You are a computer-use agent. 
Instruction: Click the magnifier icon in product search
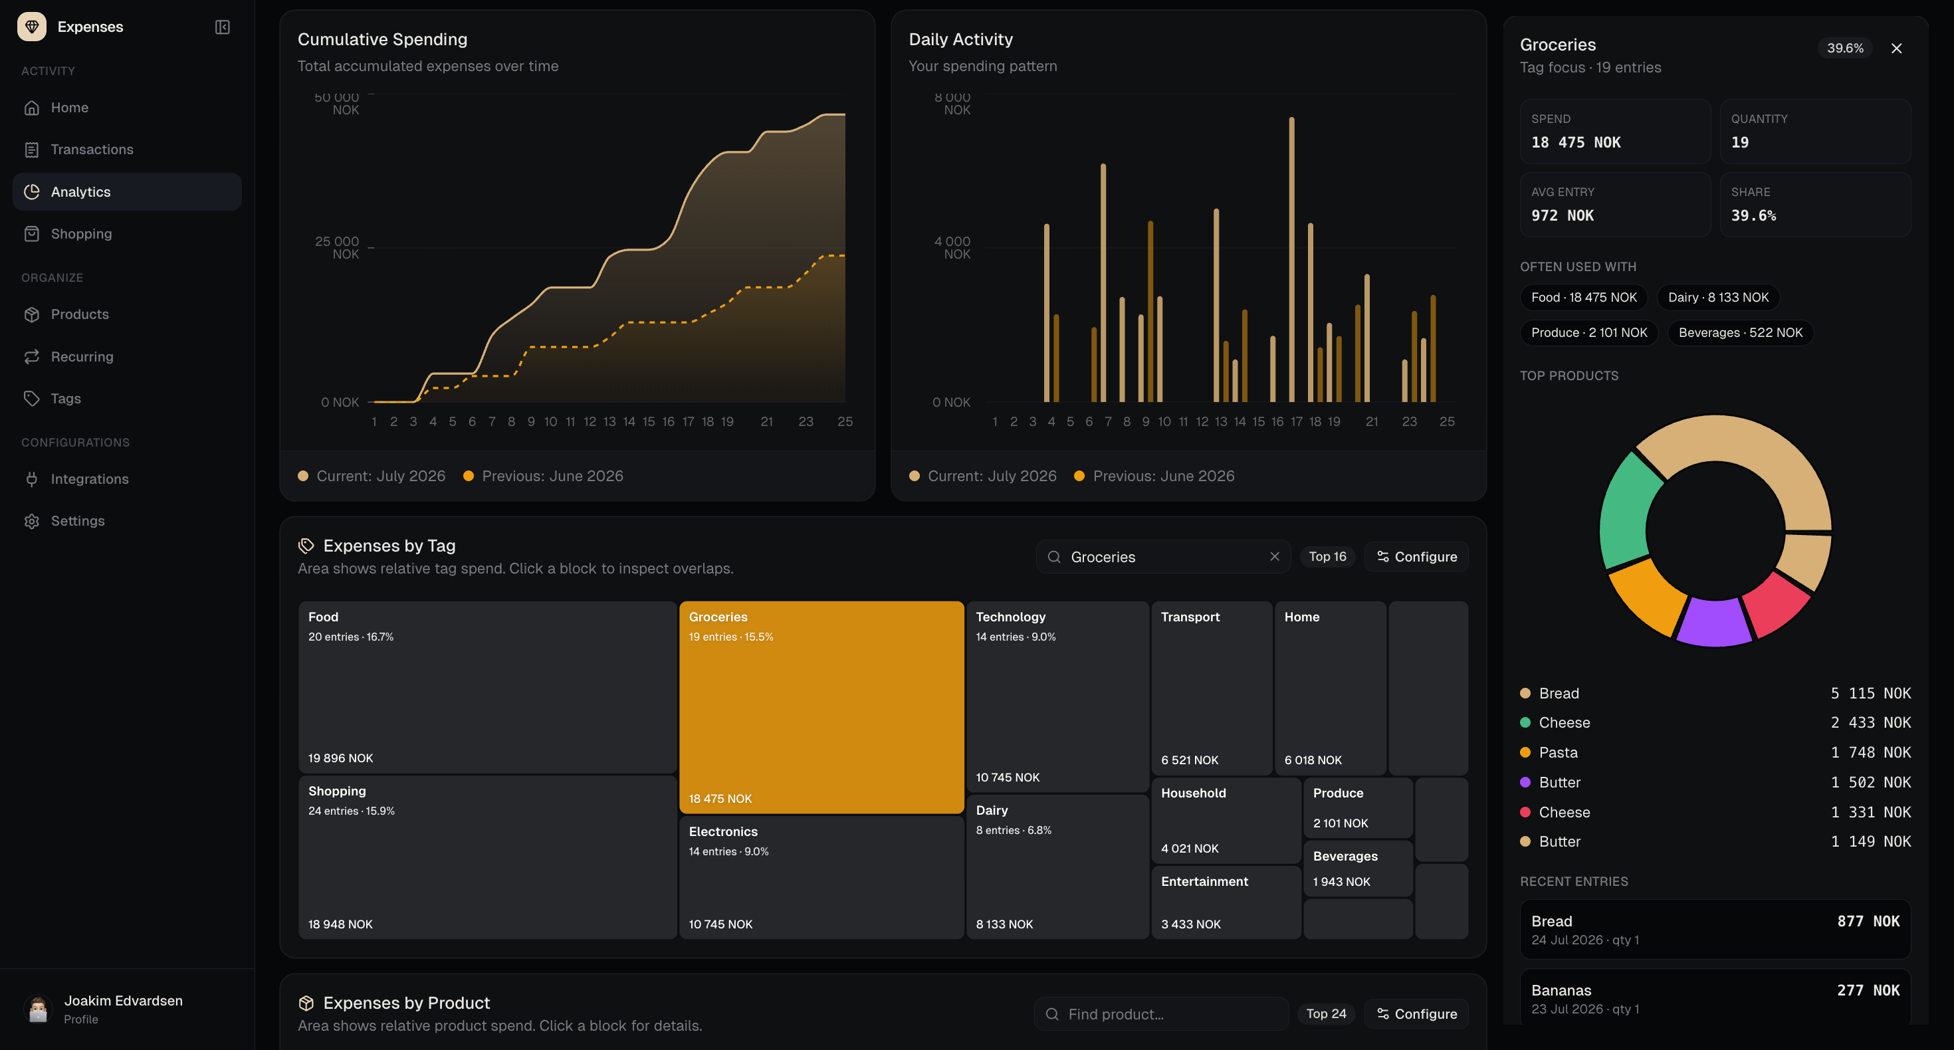[x=1052, y=1014]
